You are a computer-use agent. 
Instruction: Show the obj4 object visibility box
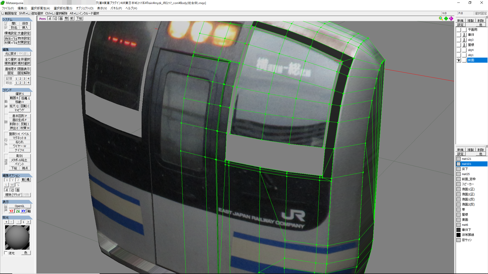coord(459,50)
